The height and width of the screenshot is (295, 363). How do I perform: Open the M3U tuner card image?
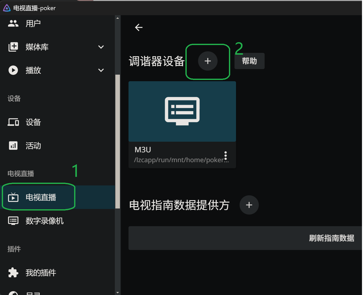(x=182, y=111)
